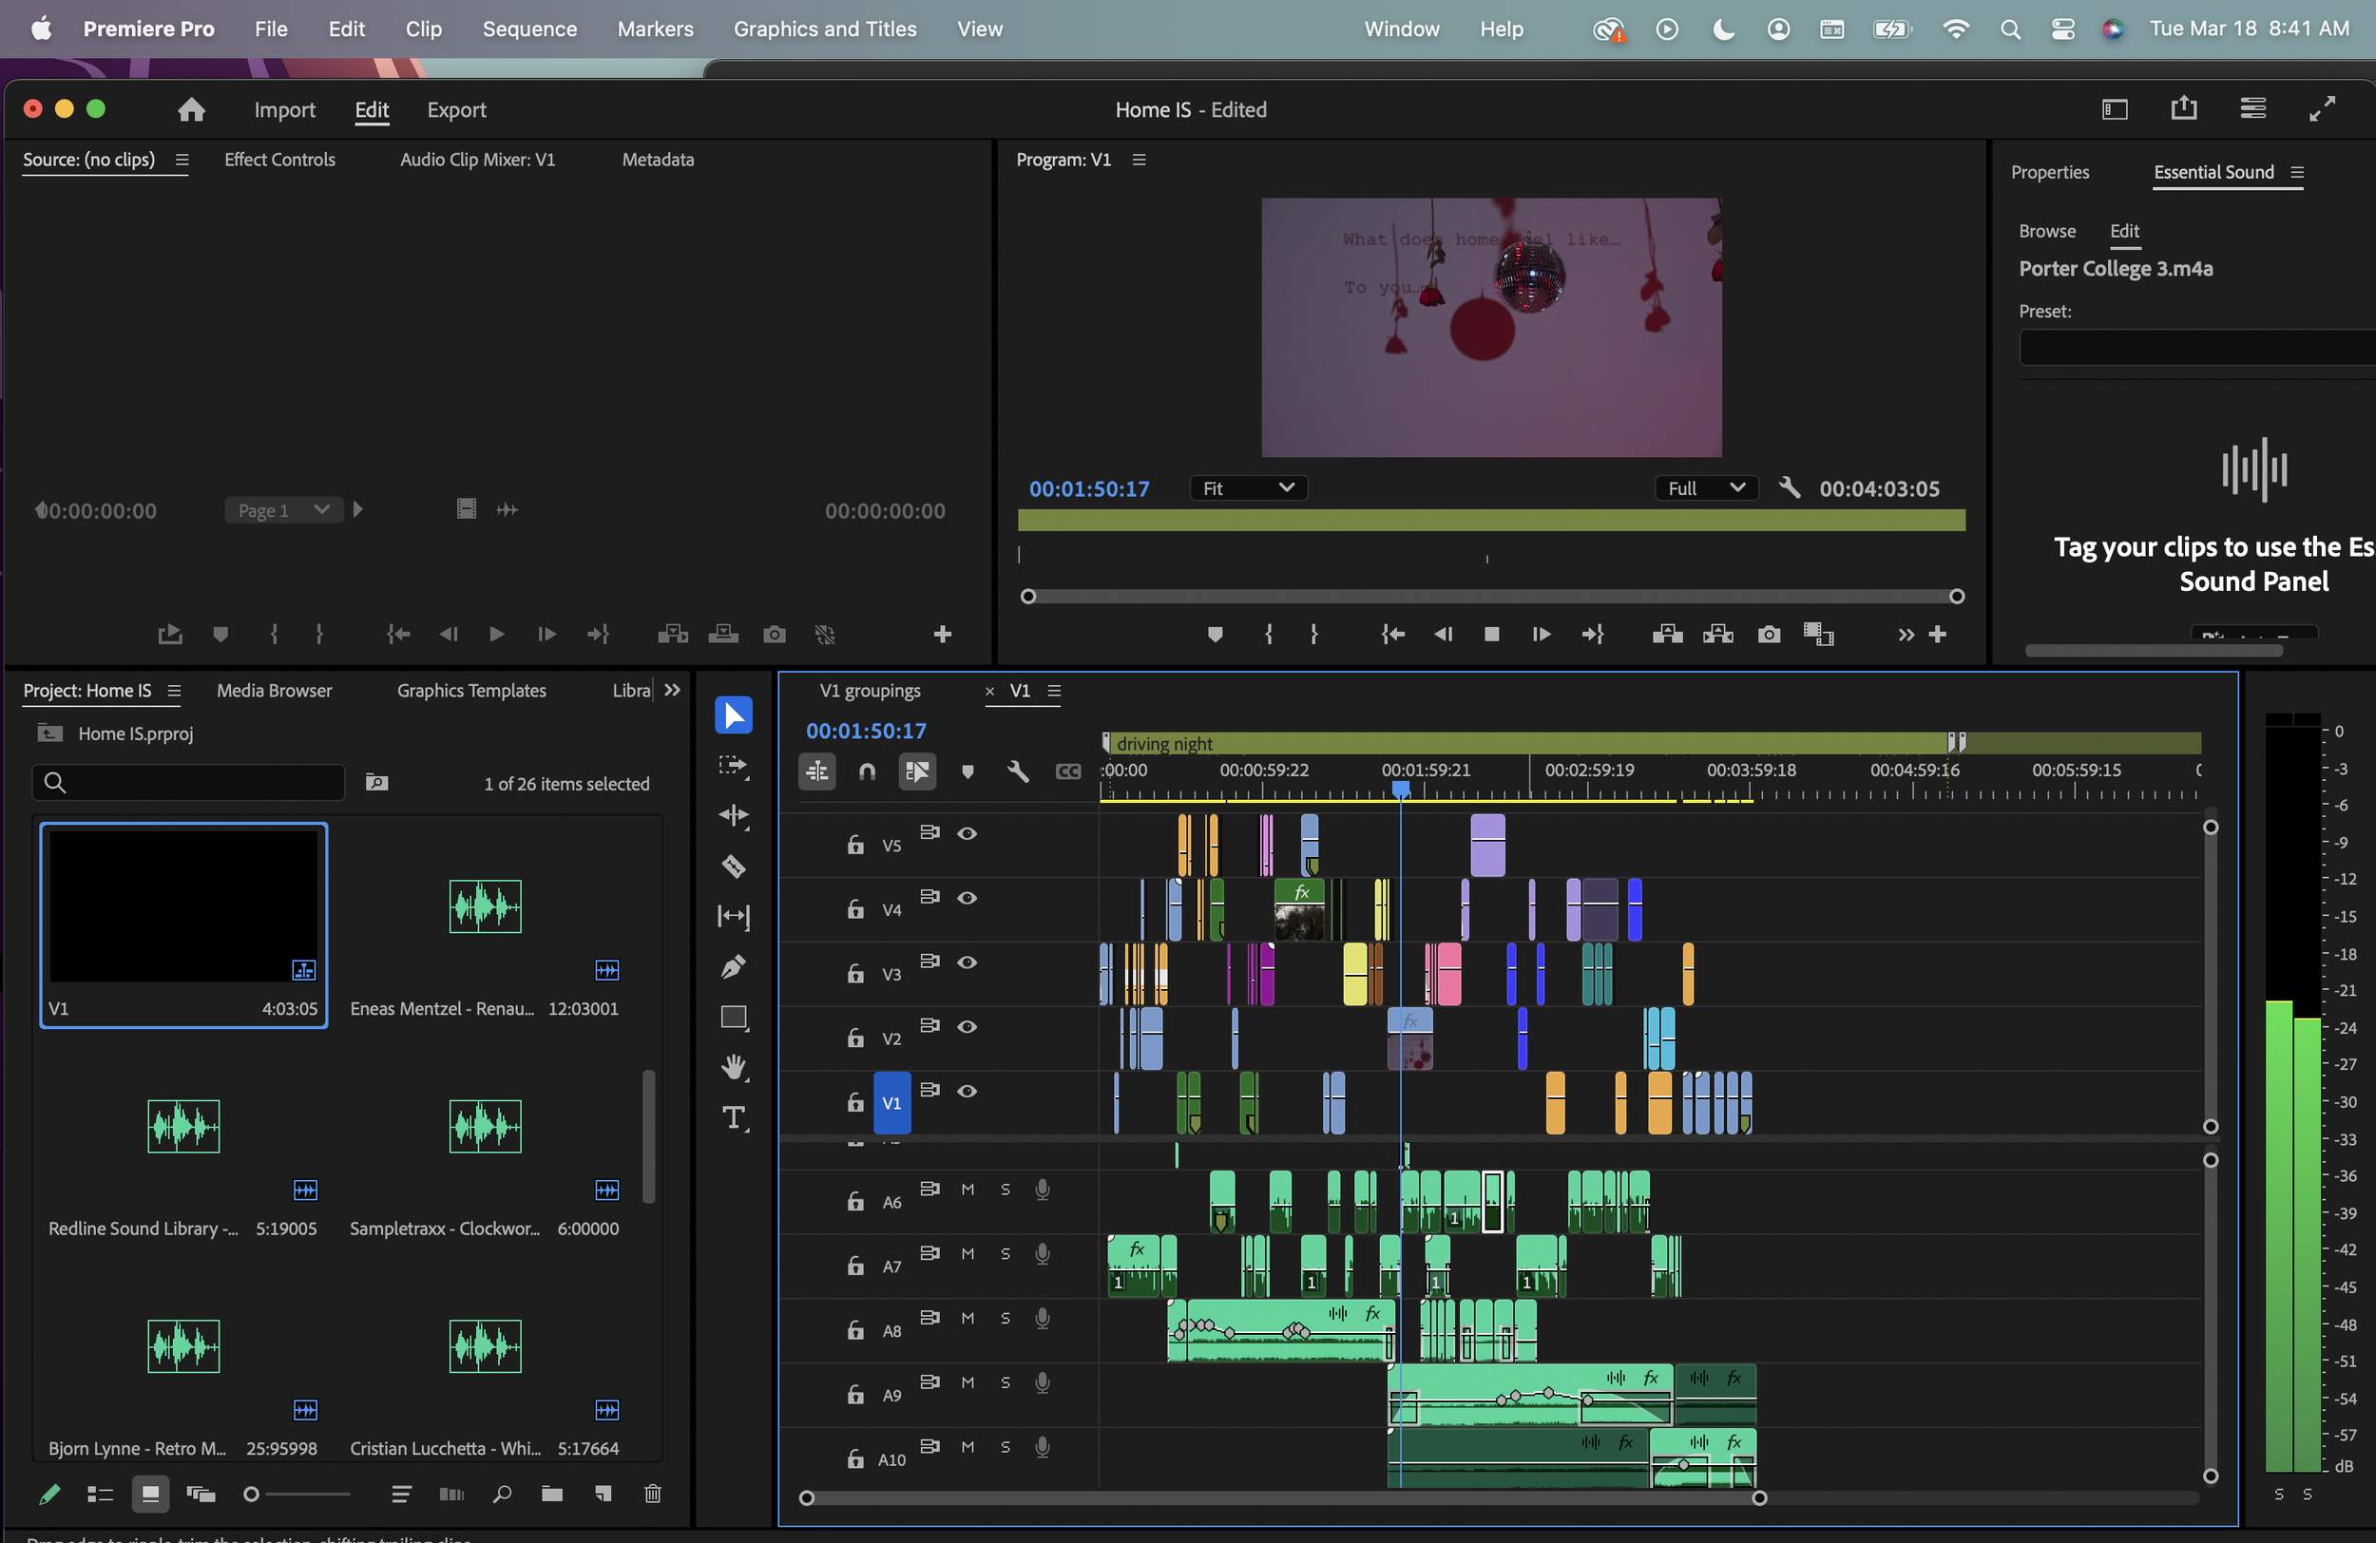This screenshot has width=2376, height=1543.
Task: Select the Ripple Edit tool
Action: click(x=734, y=815)
